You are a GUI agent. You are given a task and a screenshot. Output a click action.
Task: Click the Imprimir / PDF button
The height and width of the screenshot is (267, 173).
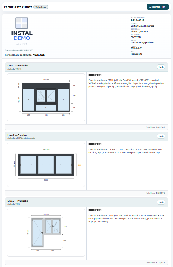(158, 7)
